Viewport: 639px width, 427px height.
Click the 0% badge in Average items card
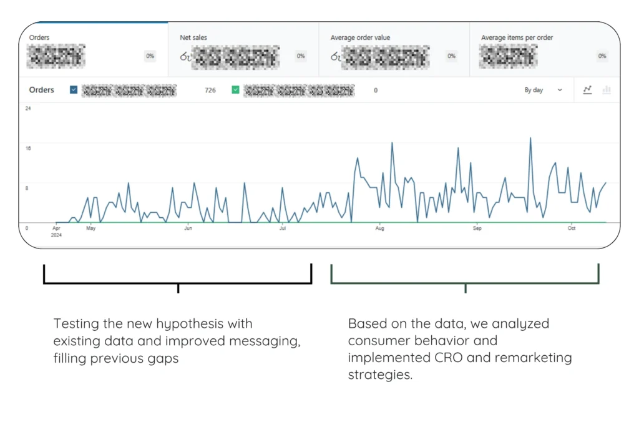(602, 56)
